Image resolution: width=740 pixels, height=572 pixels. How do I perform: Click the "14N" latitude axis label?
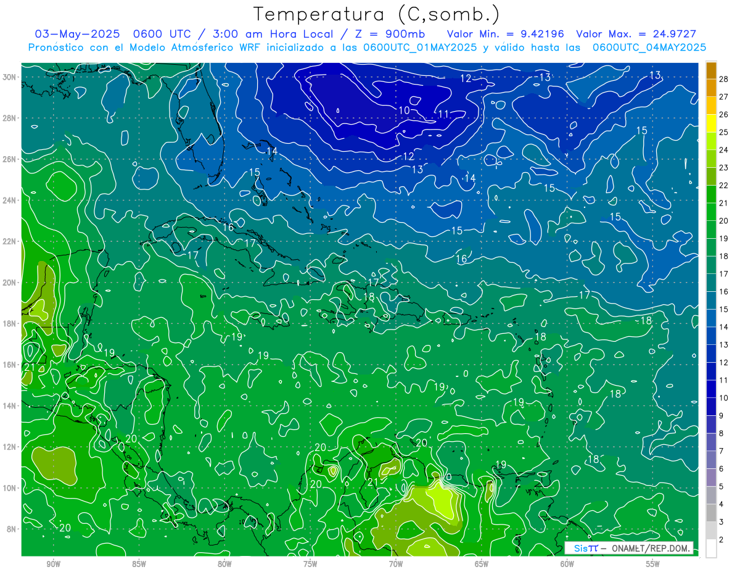[10, 406]
